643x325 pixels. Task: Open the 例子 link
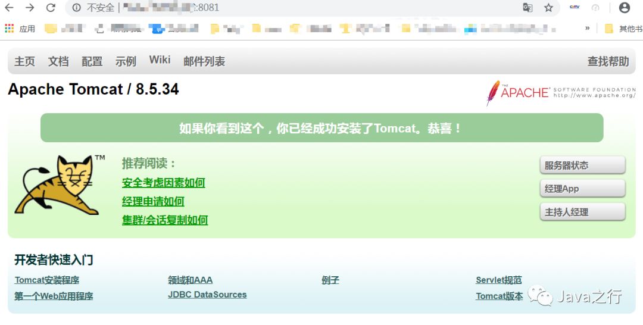pos(330,280)
